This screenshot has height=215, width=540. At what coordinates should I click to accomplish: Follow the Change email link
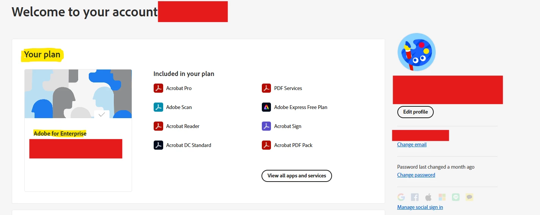click(412, 145)
